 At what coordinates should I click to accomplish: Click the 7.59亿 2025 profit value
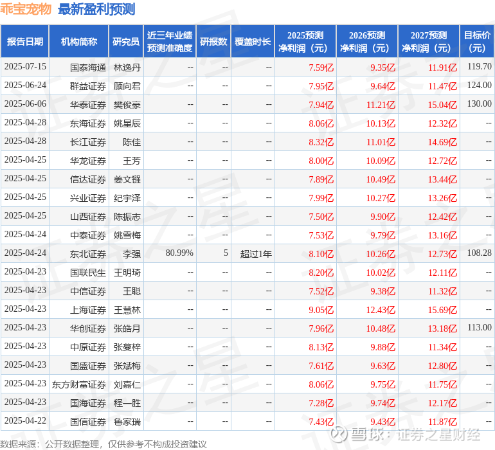(x=321, y=67)
